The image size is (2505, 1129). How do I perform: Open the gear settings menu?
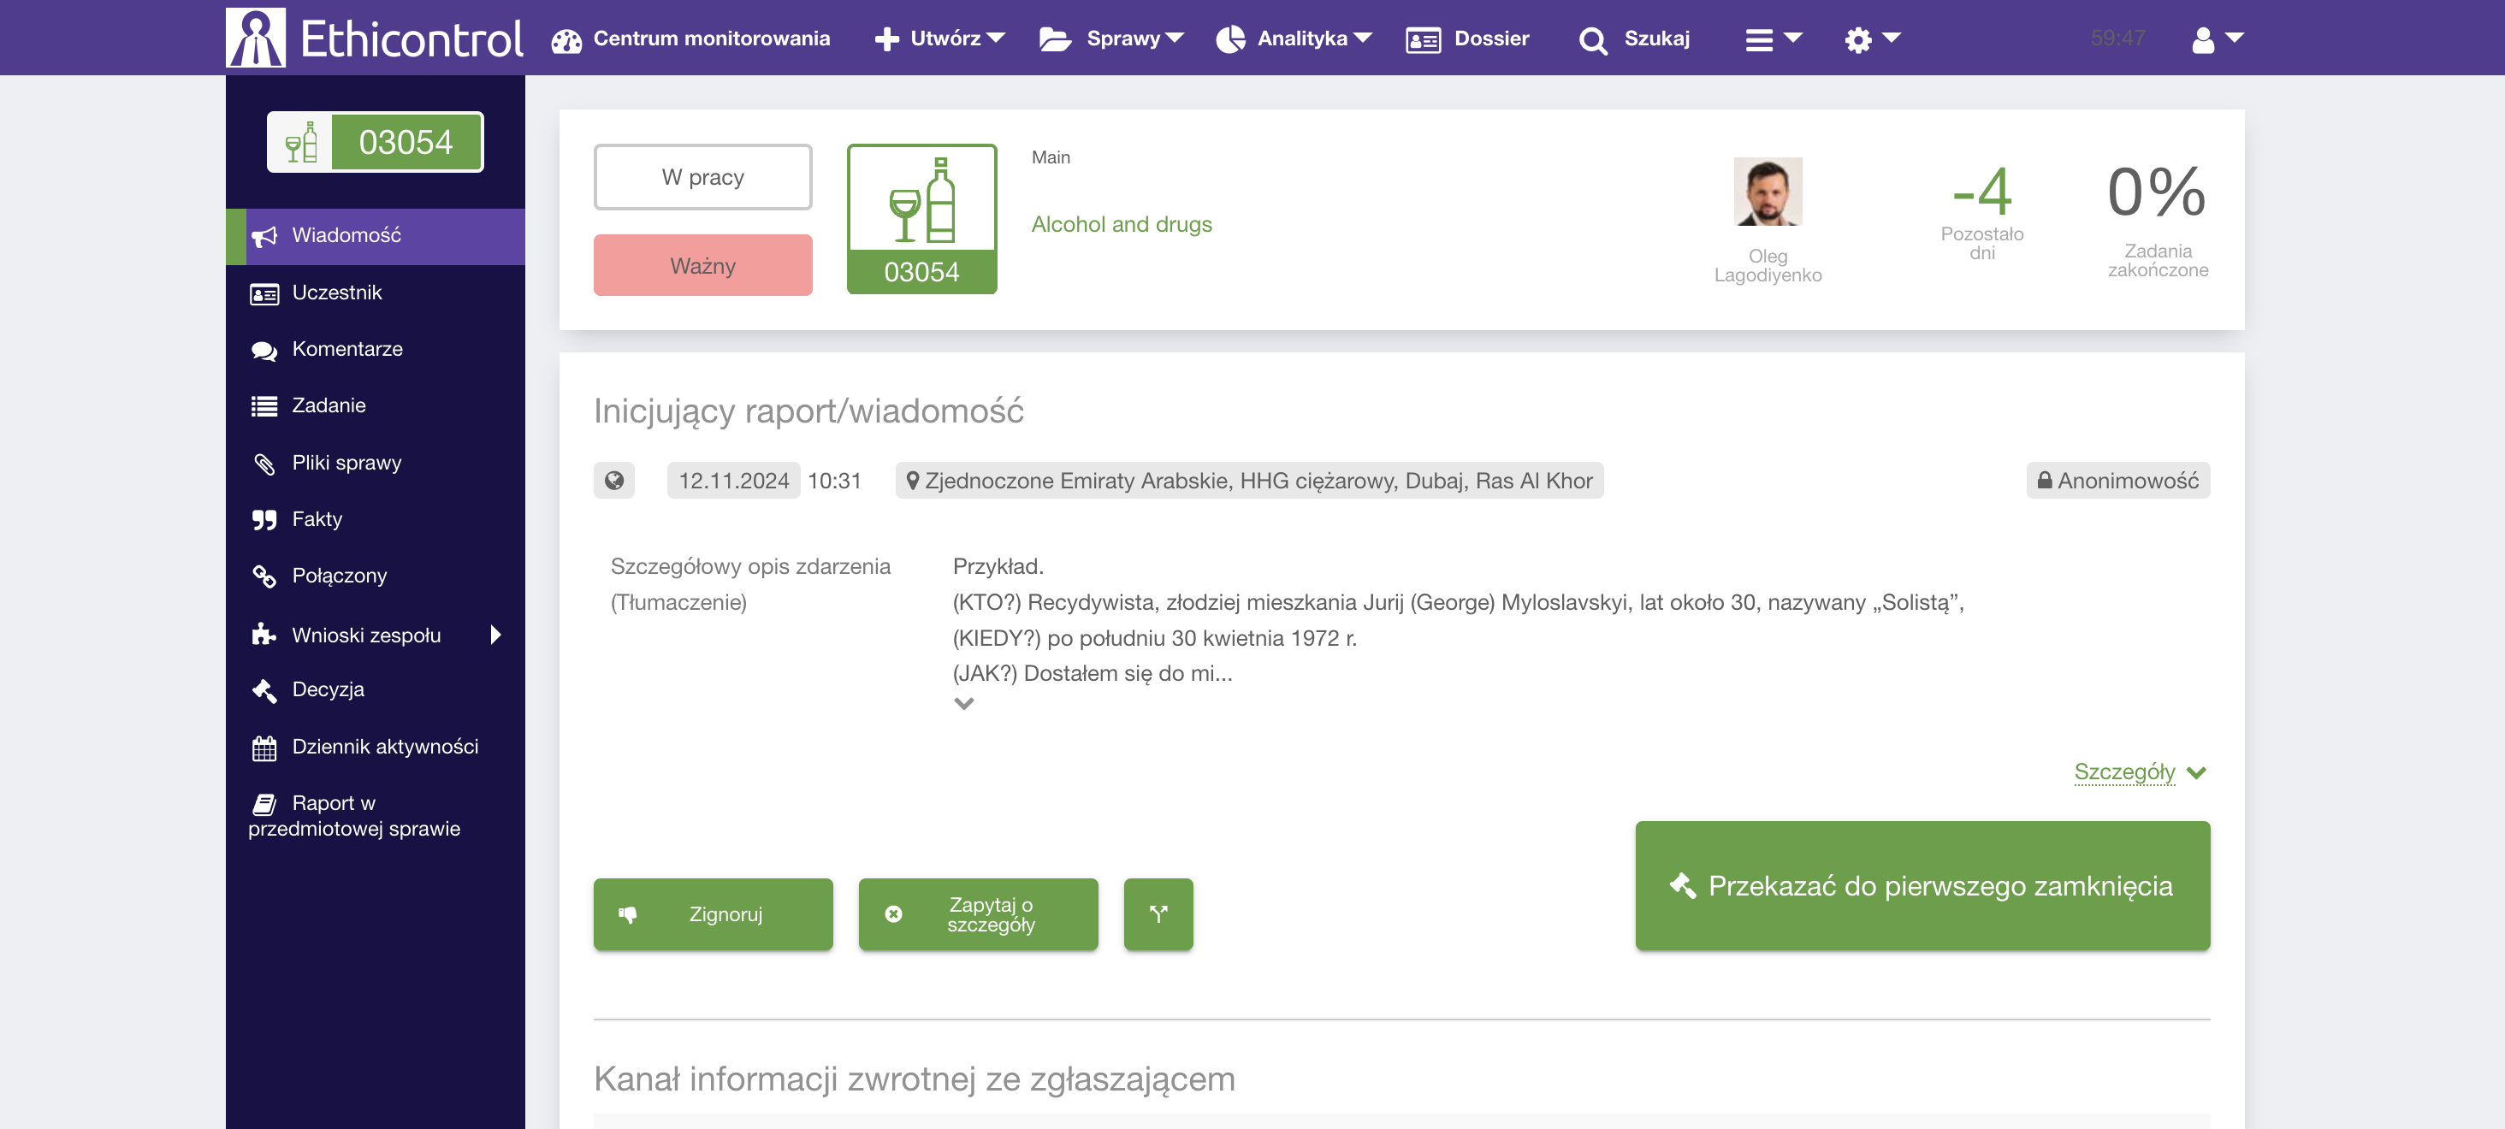(1870, 38)
